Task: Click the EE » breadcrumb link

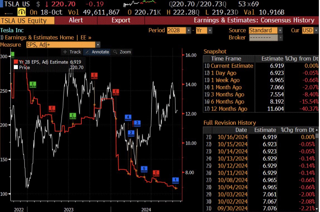Action: point(86,38)
